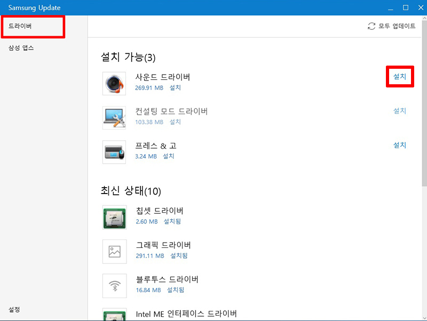Select the 프레스 & 고 title

156,146
